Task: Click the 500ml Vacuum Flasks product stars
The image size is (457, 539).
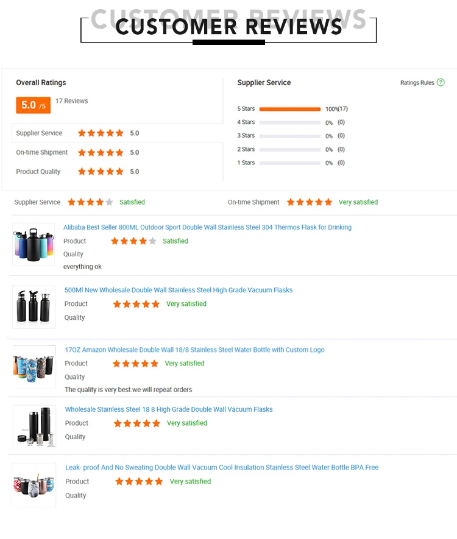Action: point(136,304)
